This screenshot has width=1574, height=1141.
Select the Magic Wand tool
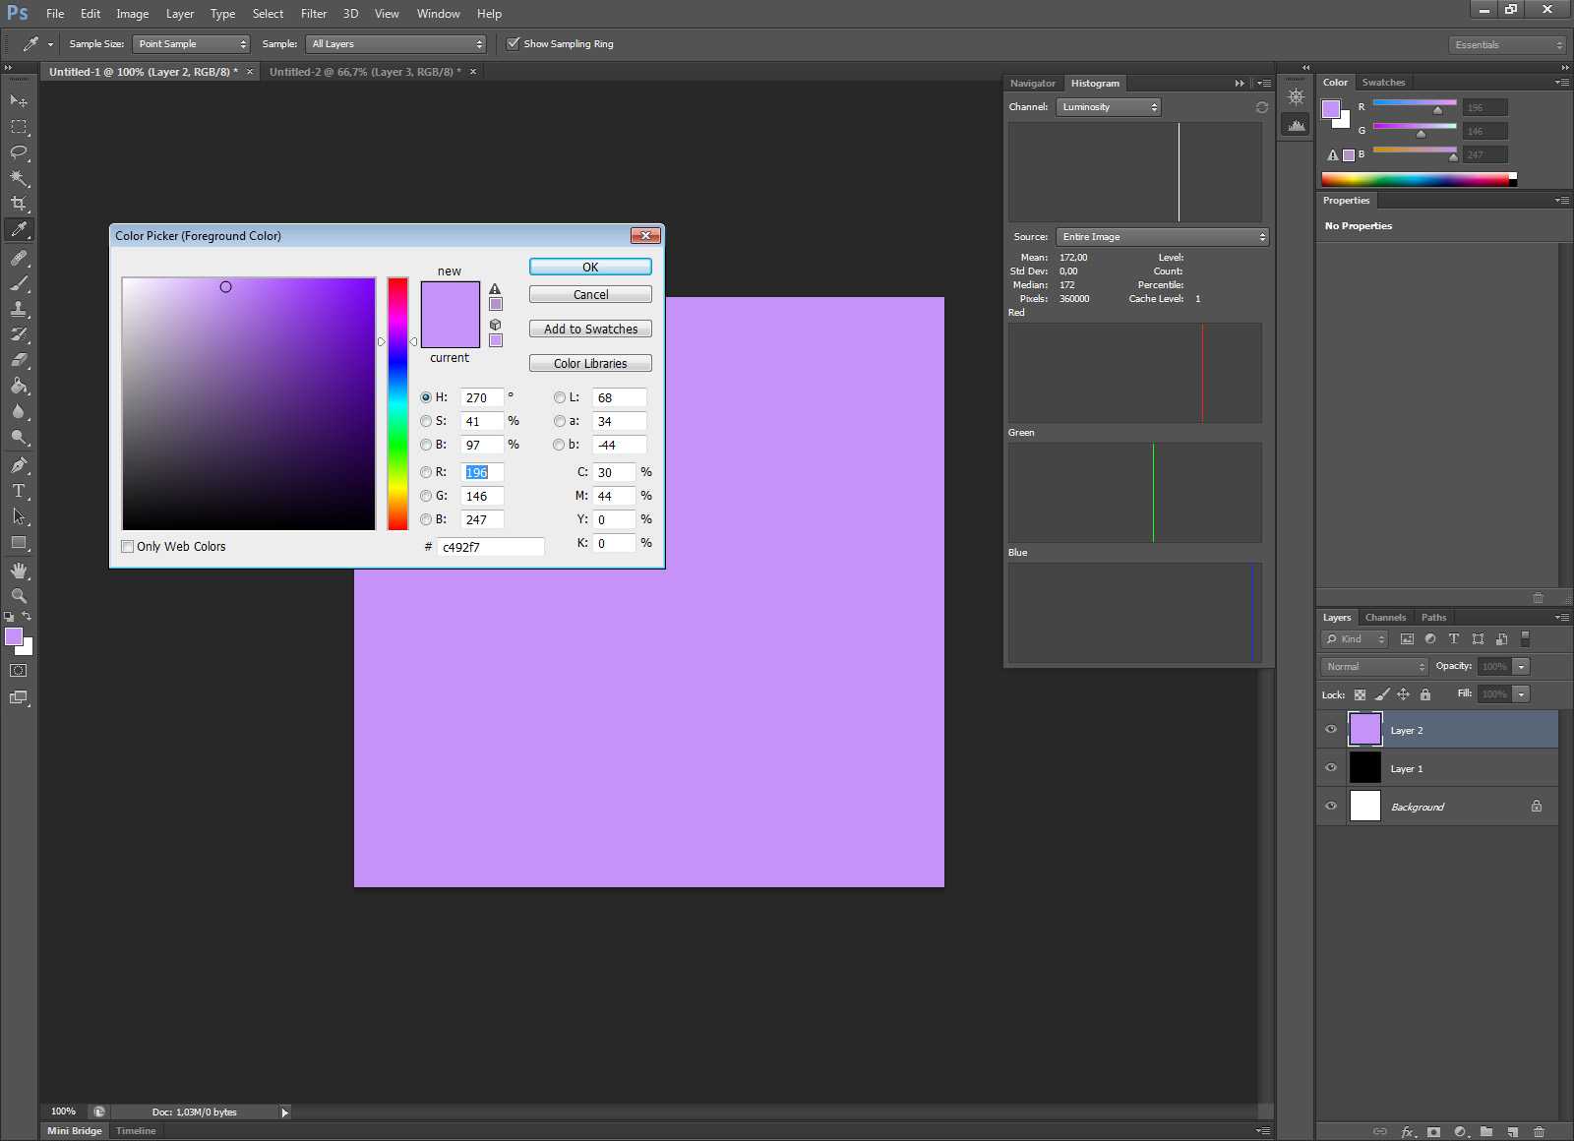click(x=19, y=178)
